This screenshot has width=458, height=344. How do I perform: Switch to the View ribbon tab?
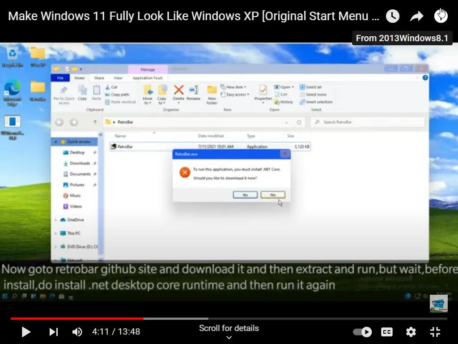tap(118, 78)
